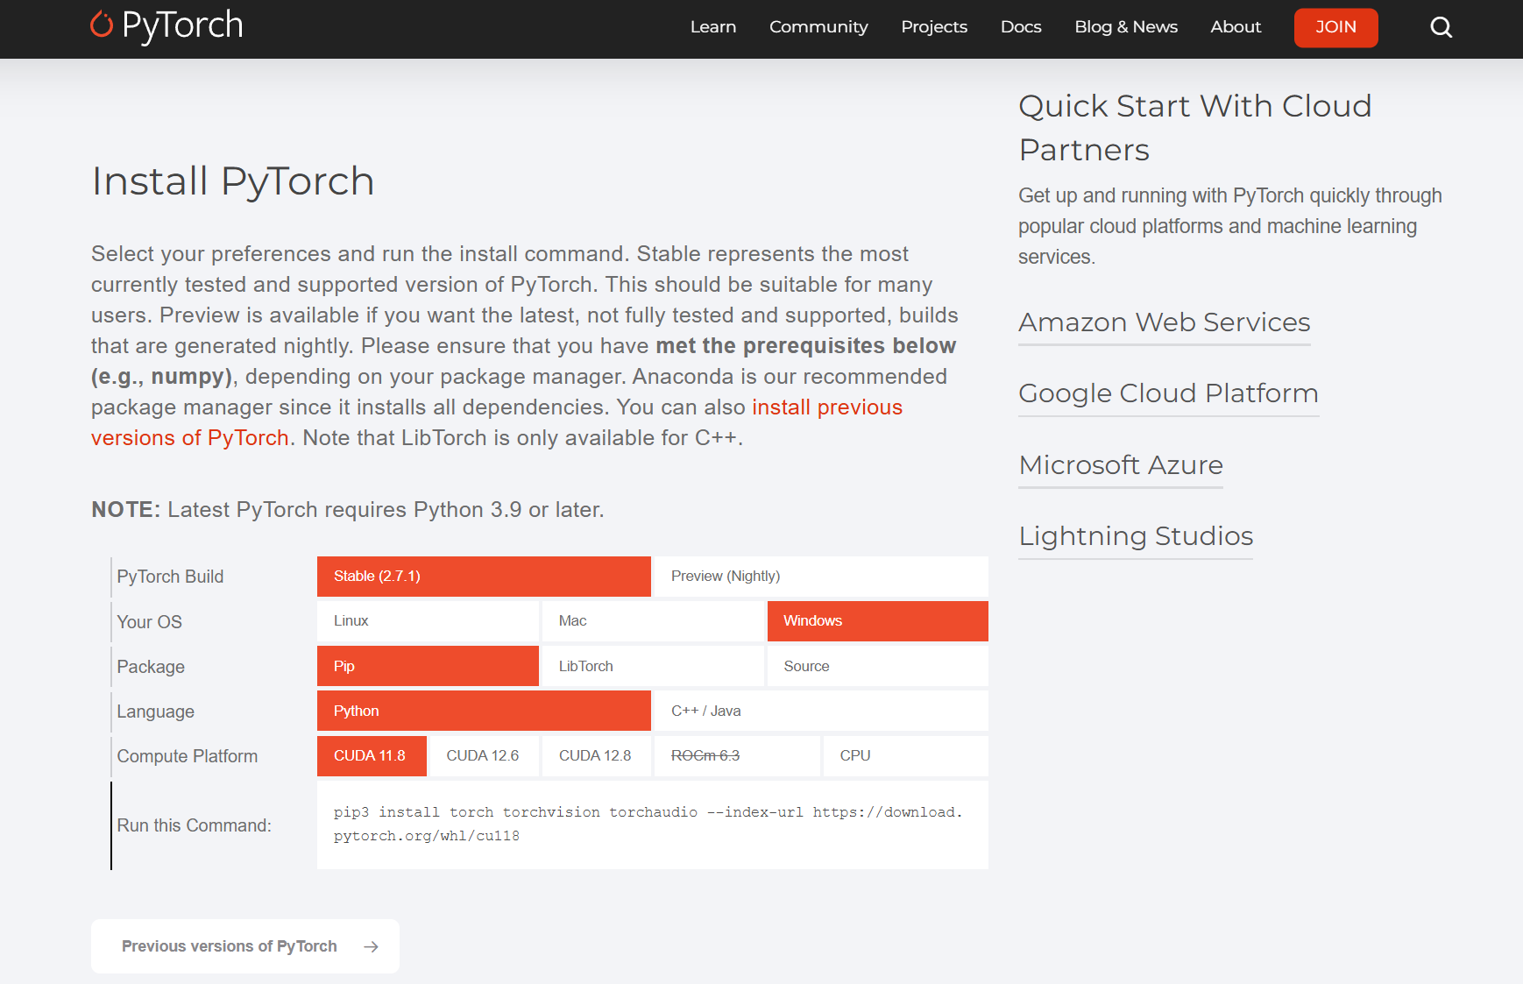This screenshot has width=1523, height=984.
Task: Choose Mac as your OS
Action: click(653, 621)
